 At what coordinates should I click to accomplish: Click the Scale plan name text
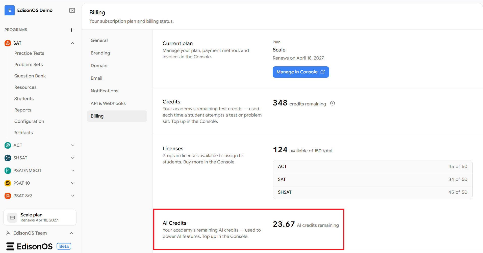coord(279,50)
